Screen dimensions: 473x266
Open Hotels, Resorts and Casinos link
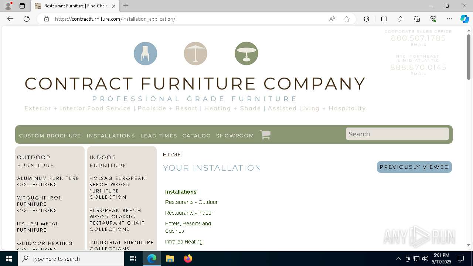click(x=188, y=227)
